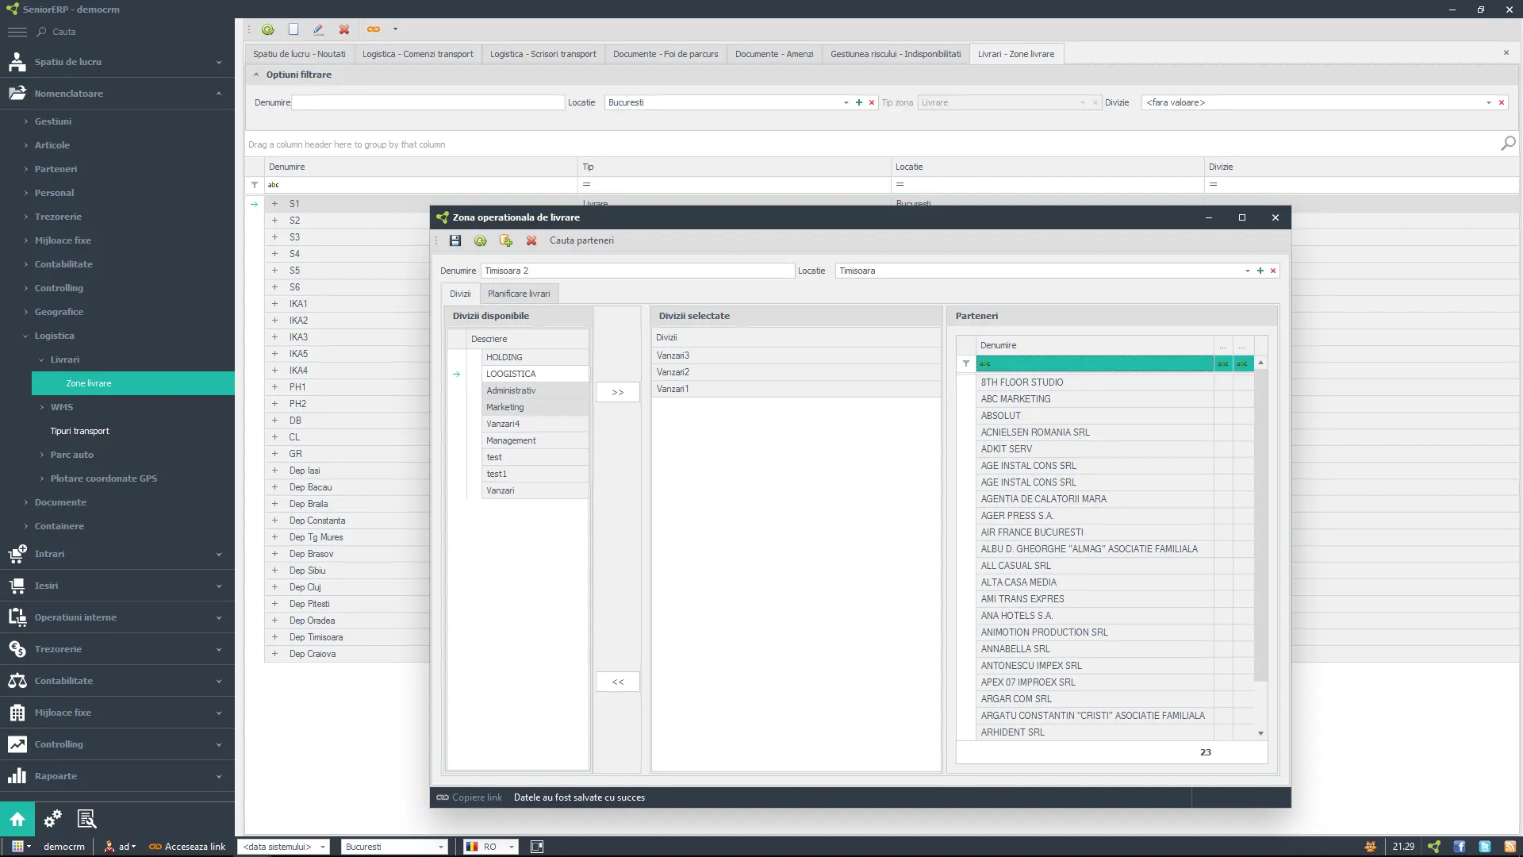Open the Home icon at sidebar bottom
This screenshot has height=857, width=1523.
17,819
